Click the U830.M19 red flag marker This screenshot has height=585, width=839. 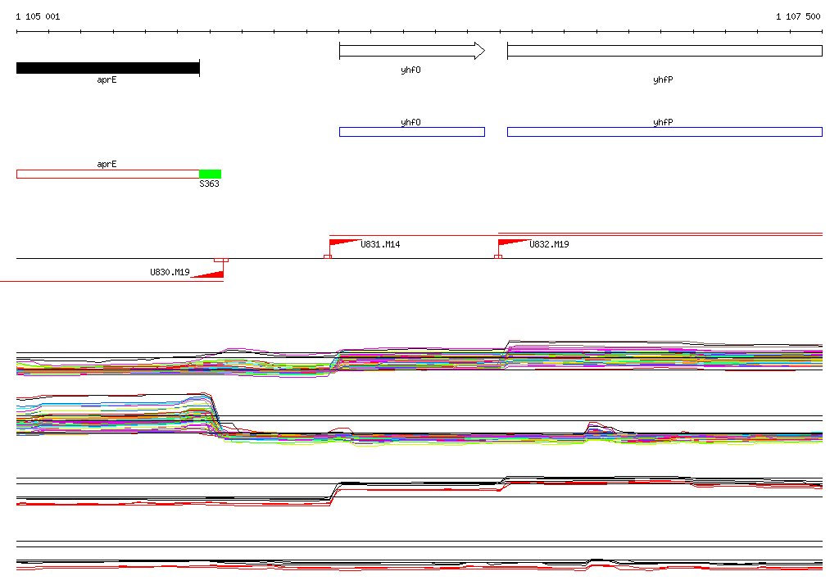[207, 274]
